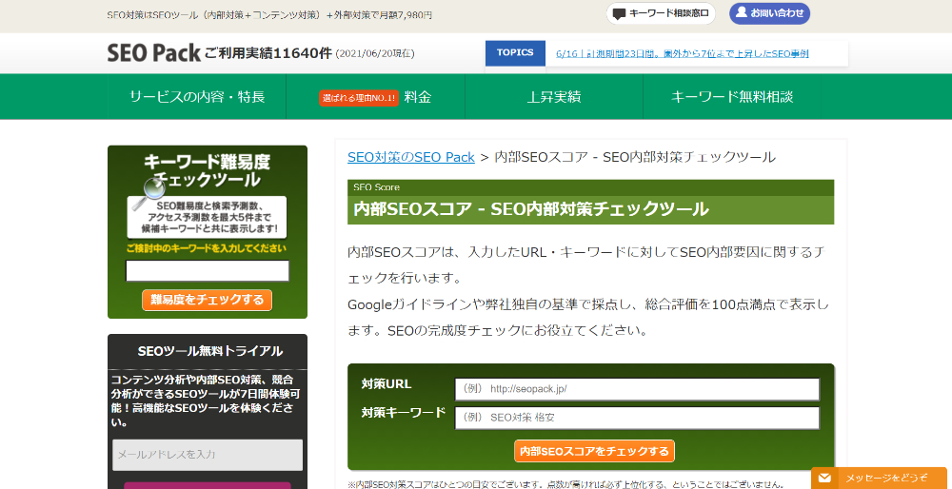The height and width of the screenshot is (489, 952).
Task: Click the SEO Score label above heading
Action: (376, 187)
